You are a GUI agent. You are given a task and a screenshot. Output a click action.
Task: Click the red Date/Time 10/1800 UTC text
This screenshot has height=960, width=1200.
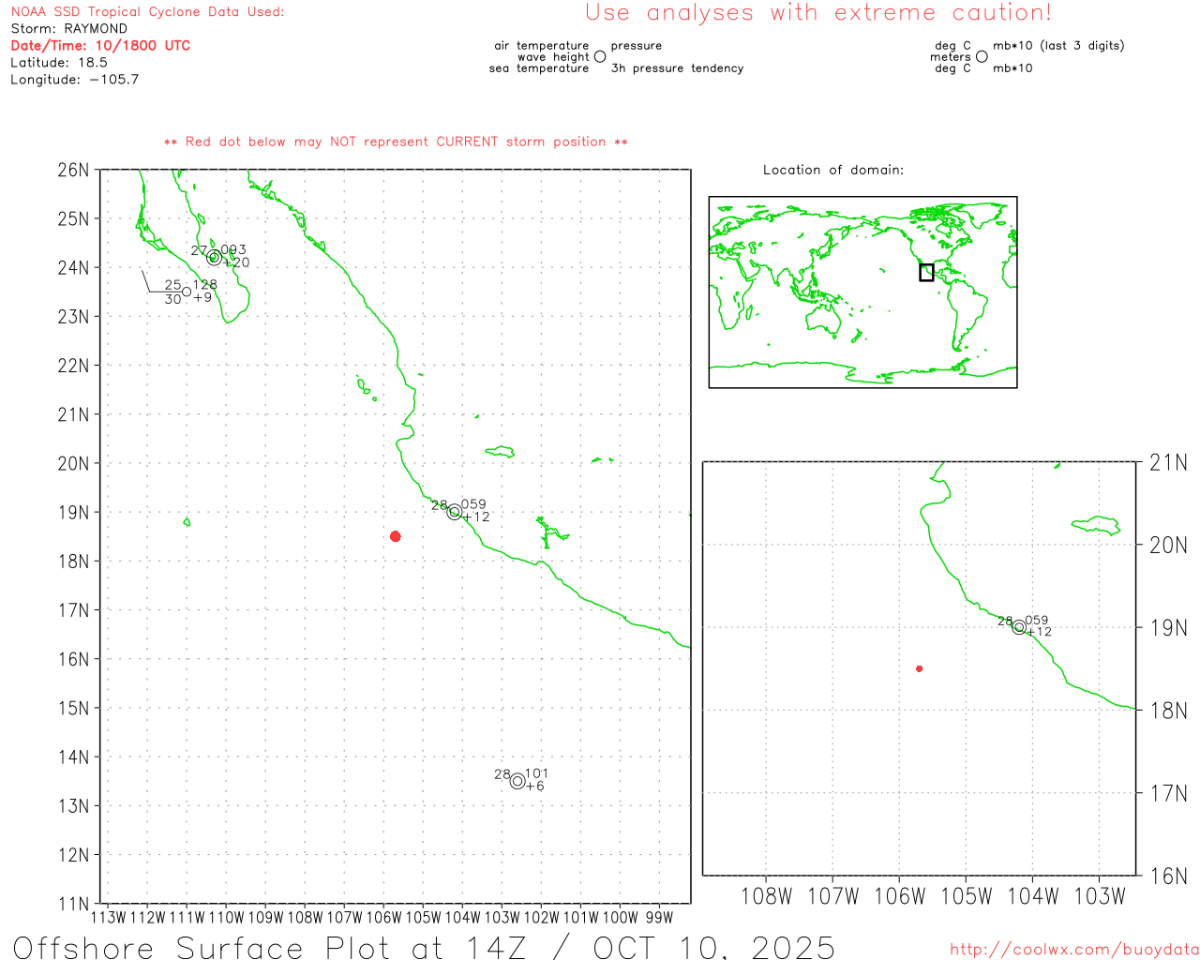pos(100,45)
